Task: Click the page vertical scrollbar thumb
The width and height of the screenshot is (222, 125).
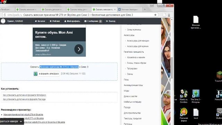Action: (172, 68)
